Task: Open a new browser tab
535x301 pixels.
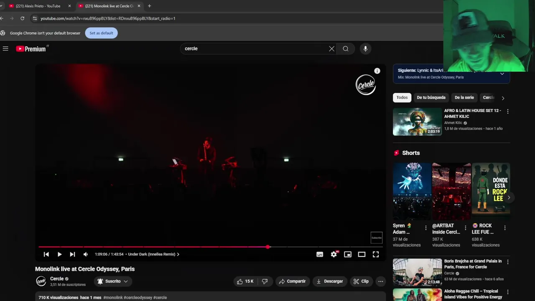Action: pos(149,6)
